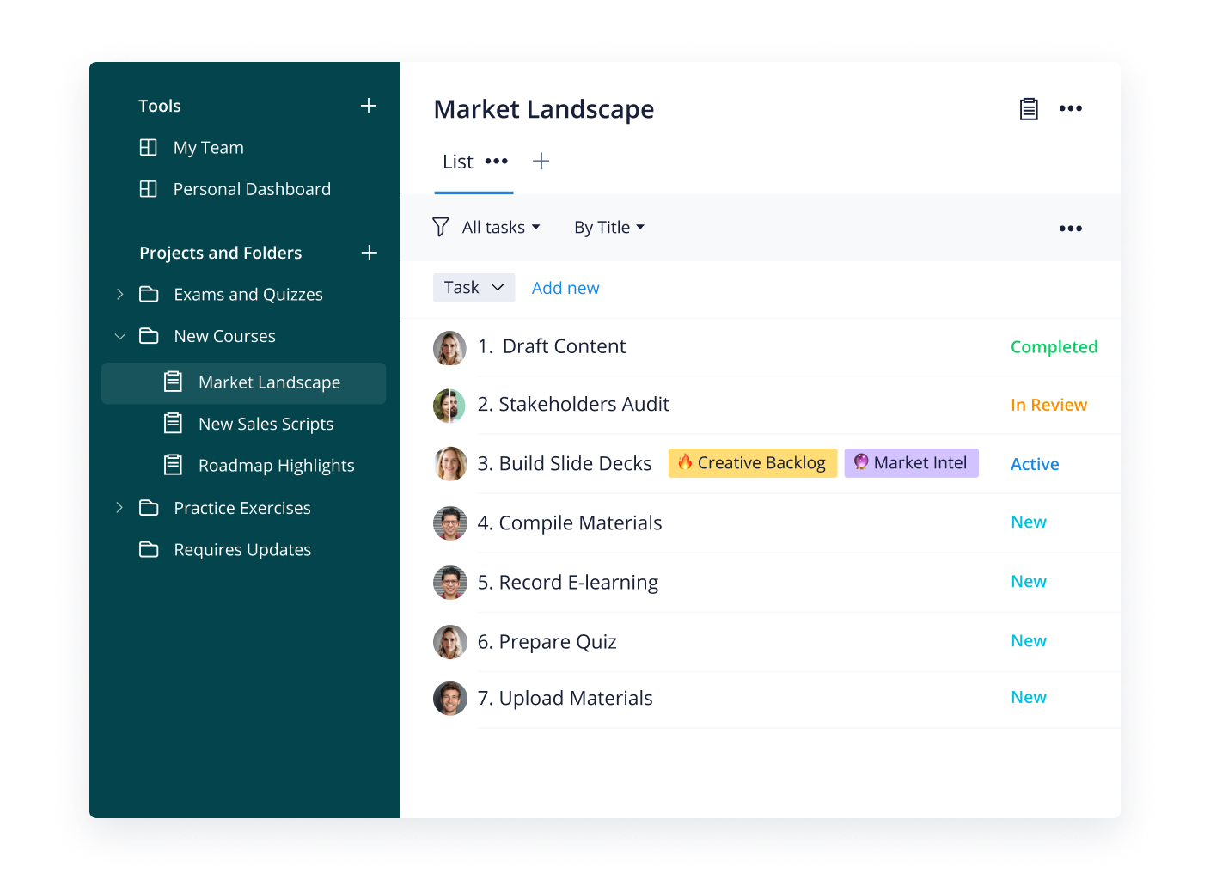The image size is (1210, 880).
Task: Click the clipboard icon beside Market Landscape in sidebar
Action: (x=173, y=382)
